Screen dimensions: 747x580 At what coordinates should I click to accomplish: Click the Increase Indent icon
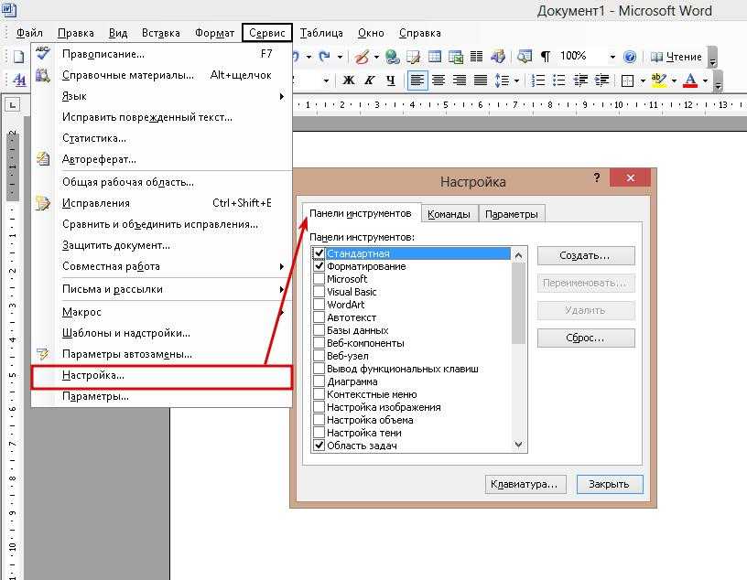click(x=601, y=80)
